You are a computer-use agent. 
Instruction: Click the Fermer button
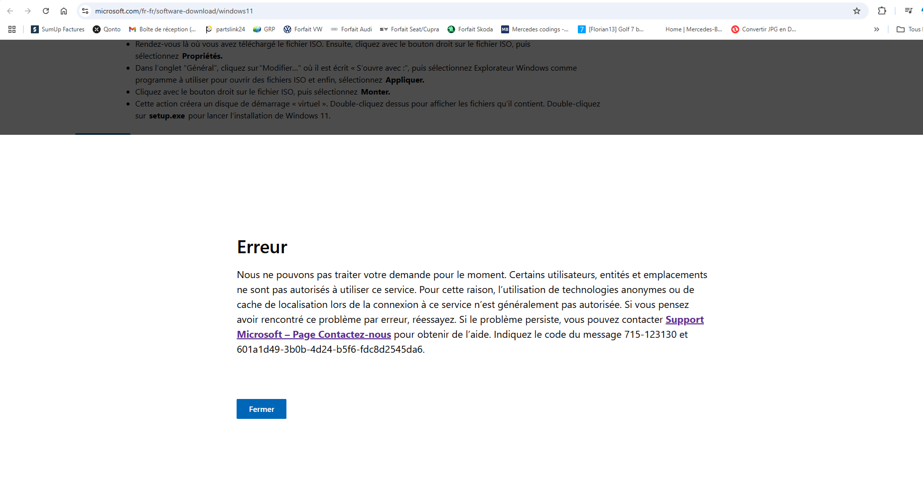262,409
